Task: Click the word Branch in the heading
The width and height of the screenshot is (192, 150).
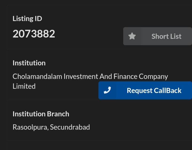Action: [58, 114]
